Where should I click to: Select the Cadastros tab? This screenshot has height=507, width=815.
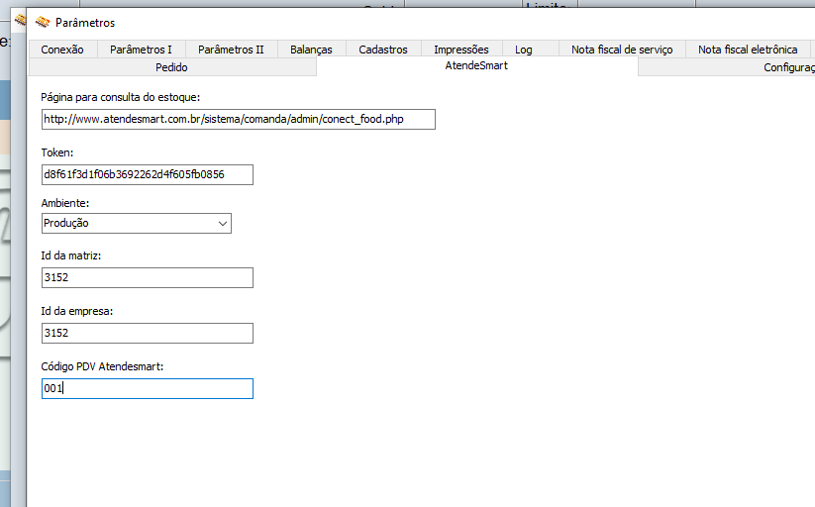(383, 50)
